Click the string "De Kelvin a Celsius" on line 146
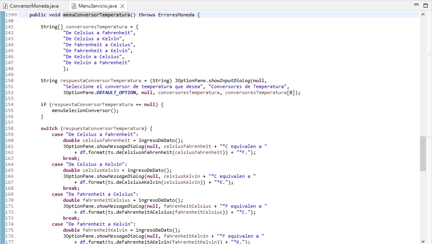 [x=92, y=57]
